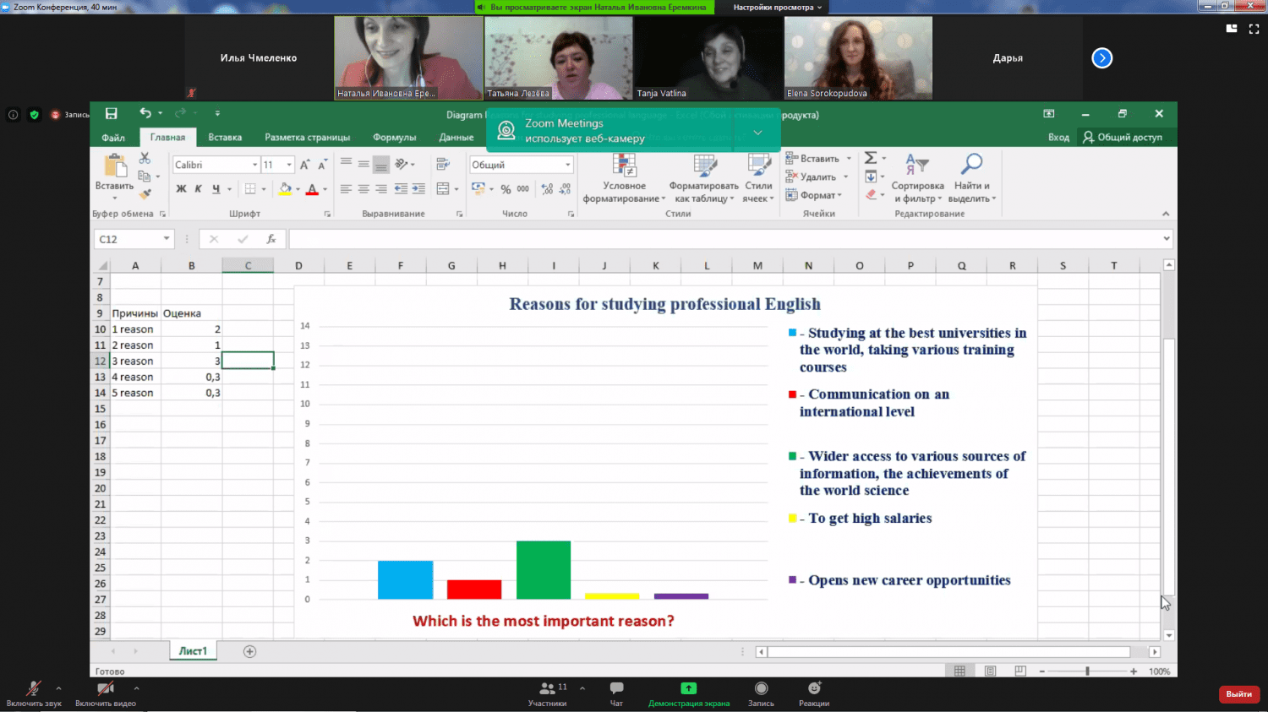The height and width of the screenshot is (712, 1268).
Task: Open the font name Calibri dropdown
Action: pyautogui.click(x=254, y=165)
